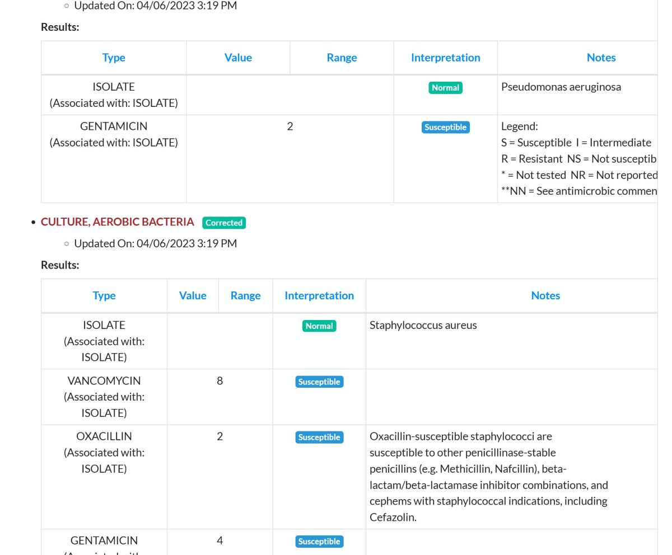Click Susceptible badge in the Oxacillin row
672x555 pixels.
click(319, 437)
